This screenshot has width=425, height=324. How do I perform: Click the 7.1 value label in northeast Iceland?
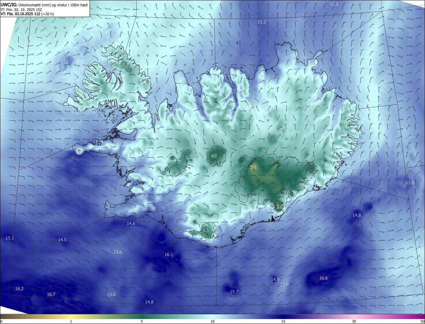click(297, 93)
